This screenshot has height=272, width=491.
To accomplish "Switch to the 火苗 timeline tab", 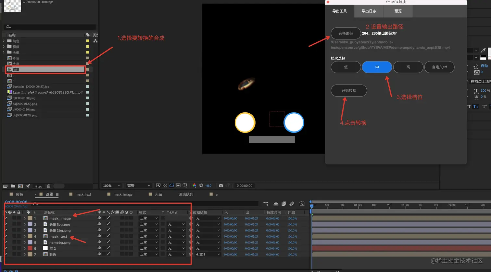I will tap(158, 194).
